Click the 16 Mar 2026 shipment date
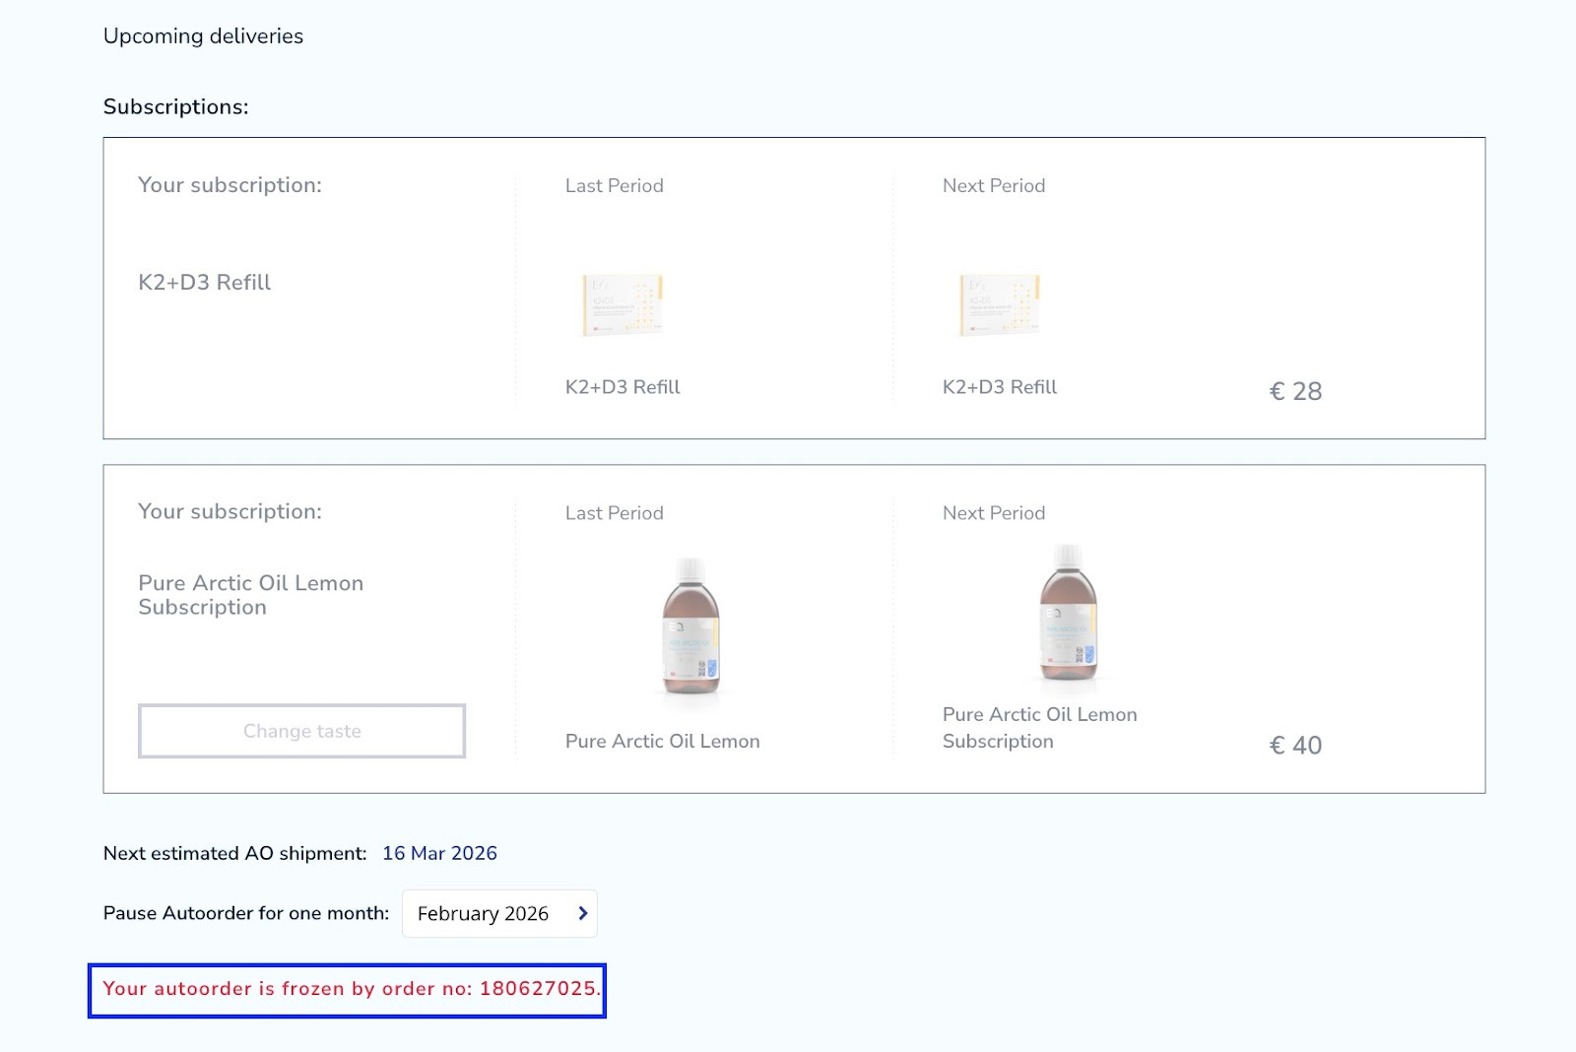The height and width of the screenshot is (1052, 1576). click(439, 853)
